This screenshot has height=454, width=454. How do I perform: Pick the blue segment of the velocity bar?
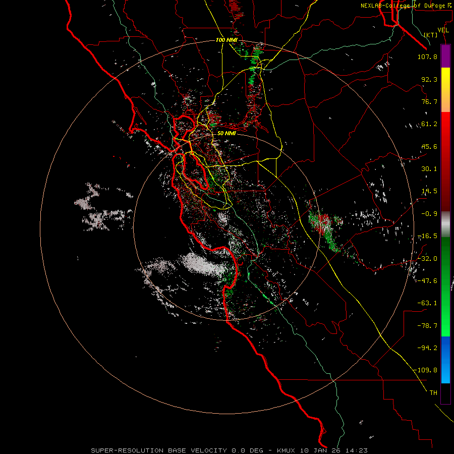click(x=445, y=360)
